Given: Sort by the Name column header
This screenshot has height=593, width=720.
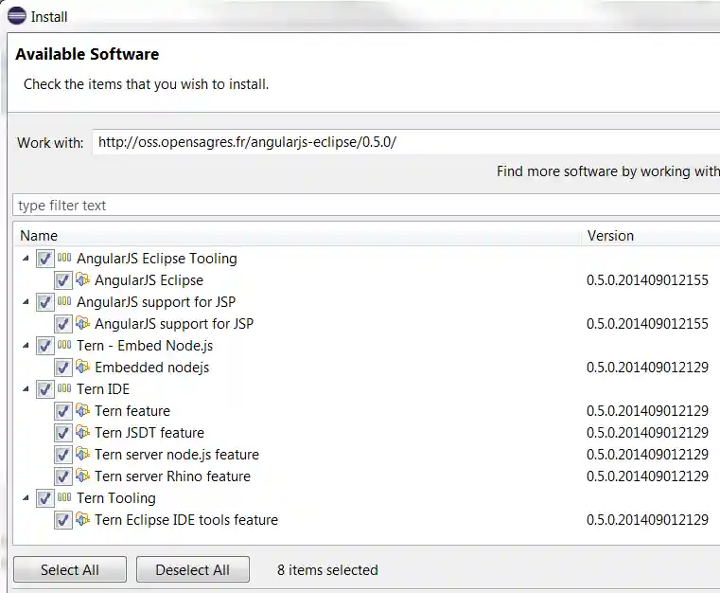Looking at the screenshot, I should [x=297, y=235].
